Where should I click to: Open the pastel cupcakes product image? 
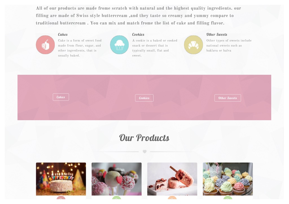228,179
